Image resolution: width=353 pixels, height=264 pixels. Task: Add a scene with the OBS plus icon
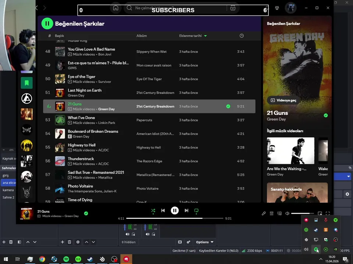tap(4, 242)
